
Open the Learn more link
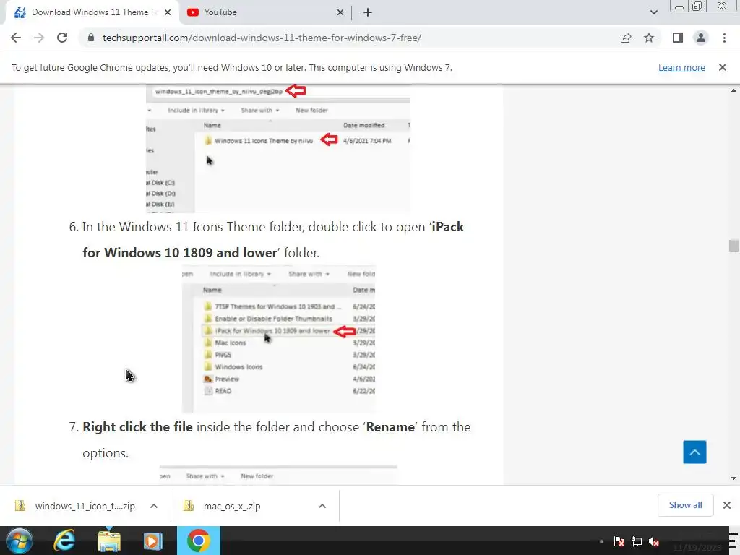coord(681,67)
